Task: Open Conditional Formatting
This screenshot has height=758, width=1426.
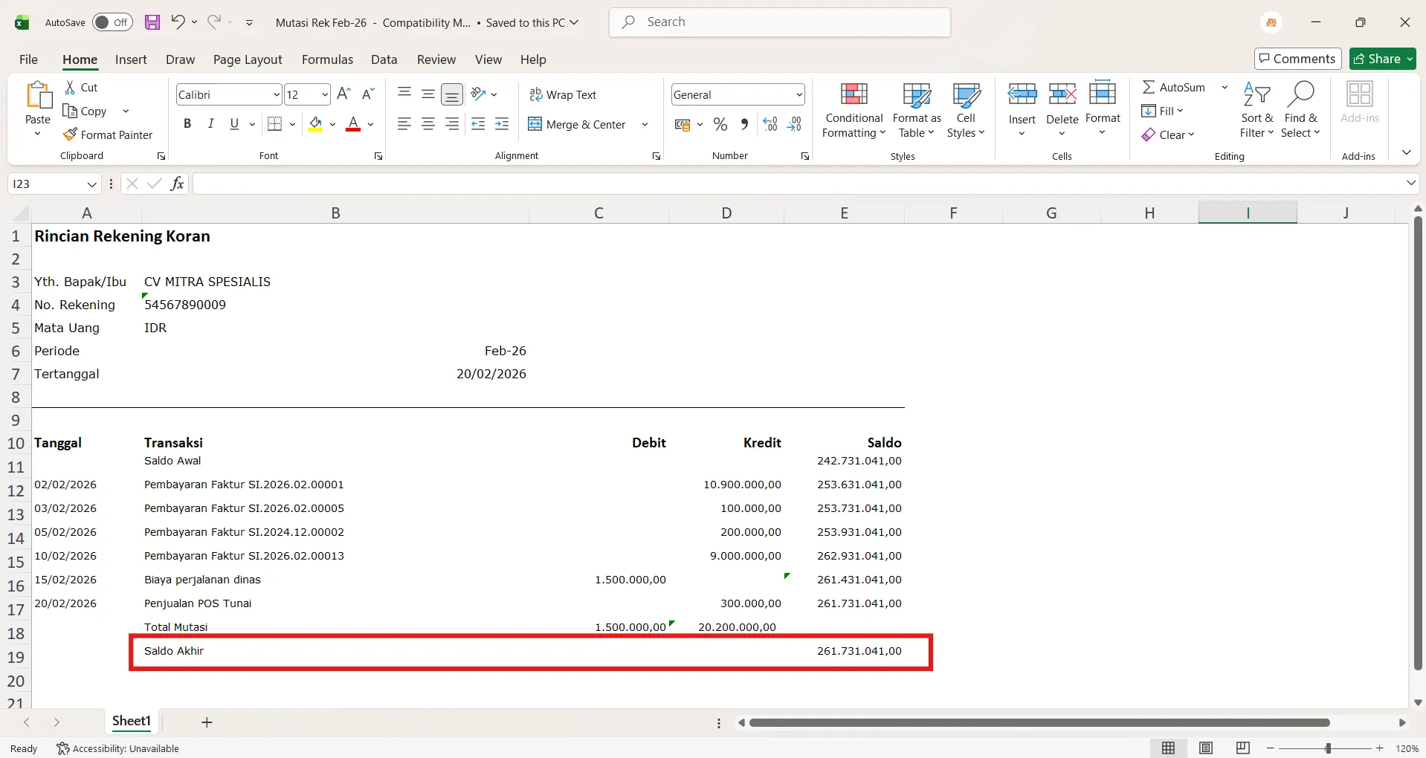Action: coord(854,110)
